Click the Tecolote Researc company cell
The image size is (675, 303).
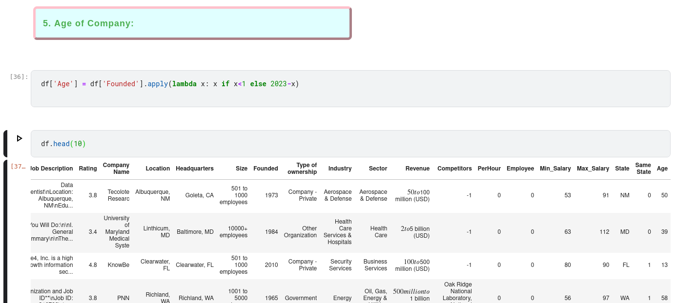coord(119,195)
